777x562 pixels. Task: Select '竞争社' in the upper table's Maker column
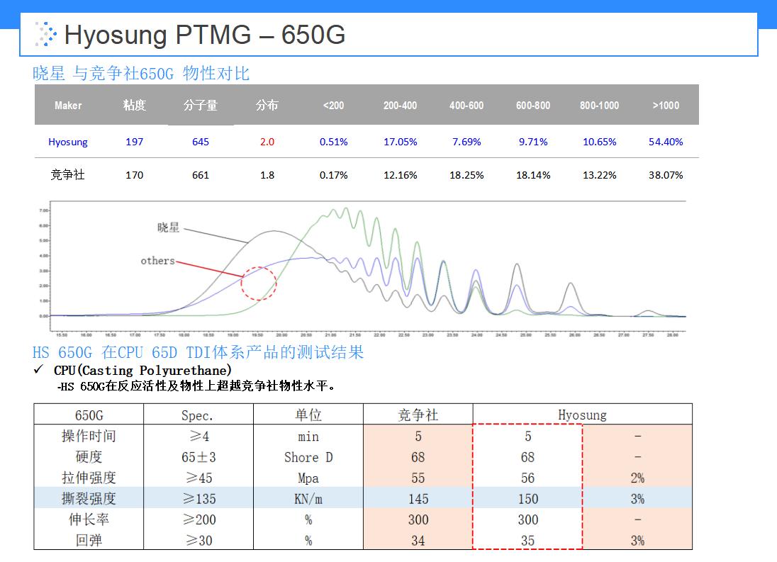coord(68,175)
